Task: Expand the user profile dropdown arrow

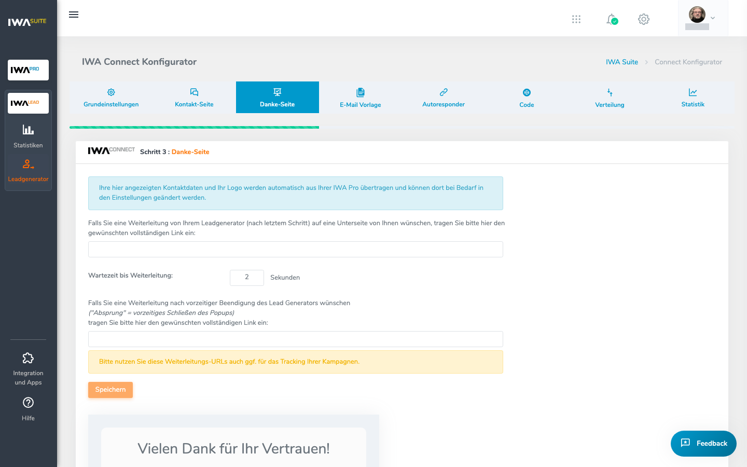Action: click(x=713, y=18)
